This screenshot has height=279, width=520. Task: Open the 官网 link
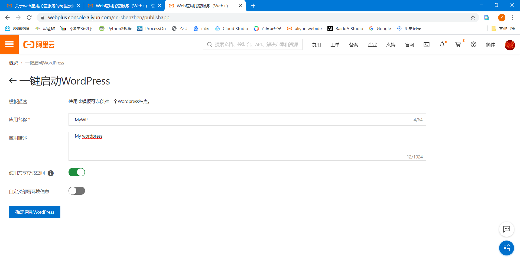(409, 44)
